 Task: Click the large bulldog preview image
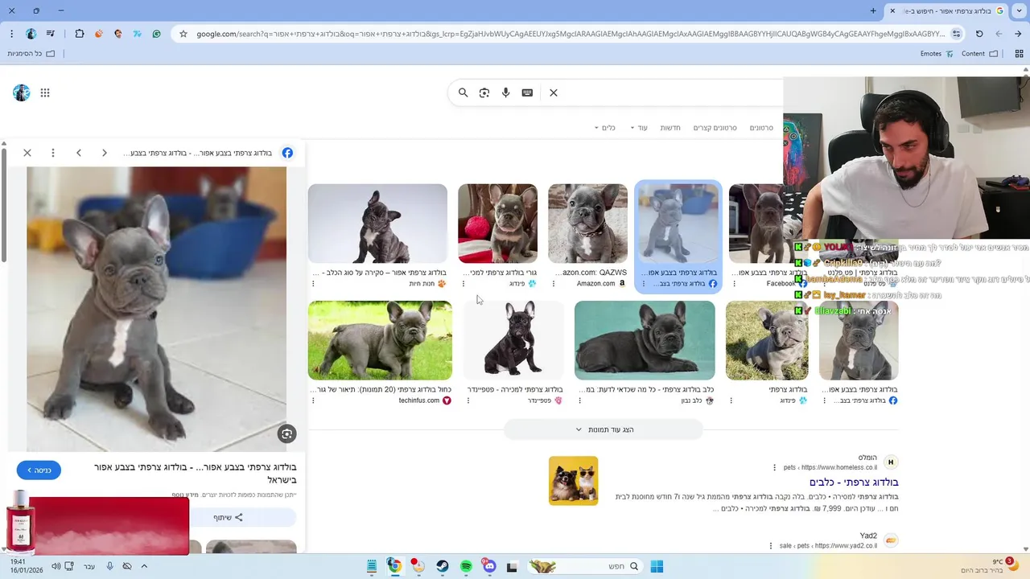point(156,309)
